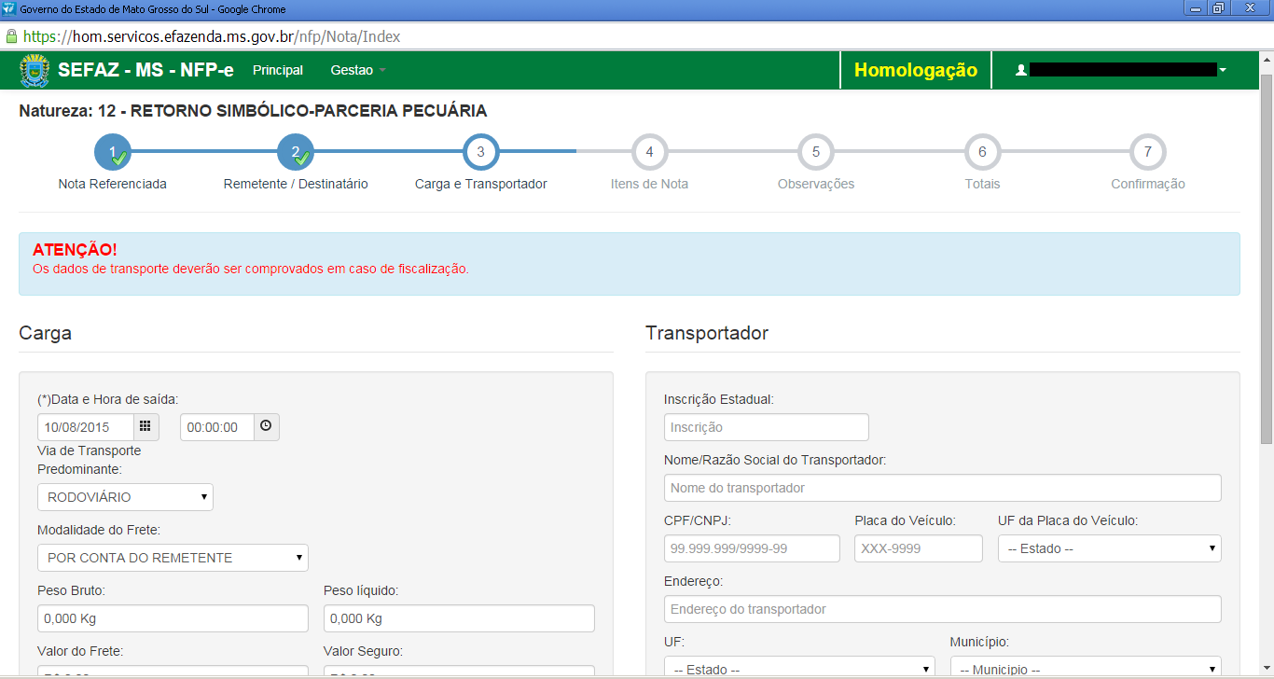Click the browser address bar URL
The image size is (1274, 679).
(212, 37)
